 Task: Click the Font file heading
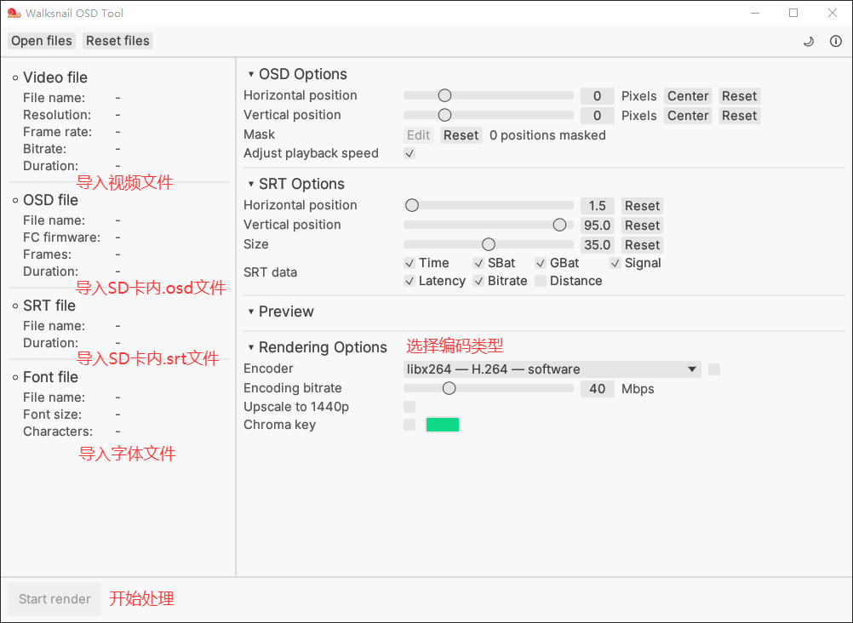click(x=50, y=377)
